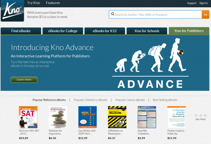Select the Kno for Schools tab
The height and width of the screenshot is (144, 211).
[x=147, y=31]
